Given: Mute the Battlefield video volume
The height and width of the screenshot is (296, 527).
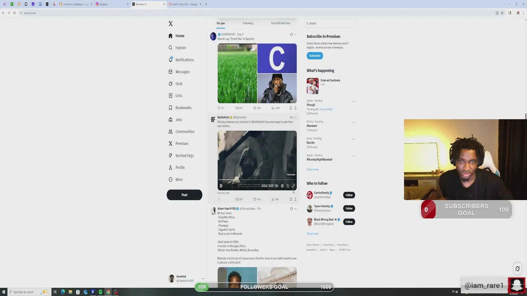Looking at the screenshot, I should pos(277,186).
